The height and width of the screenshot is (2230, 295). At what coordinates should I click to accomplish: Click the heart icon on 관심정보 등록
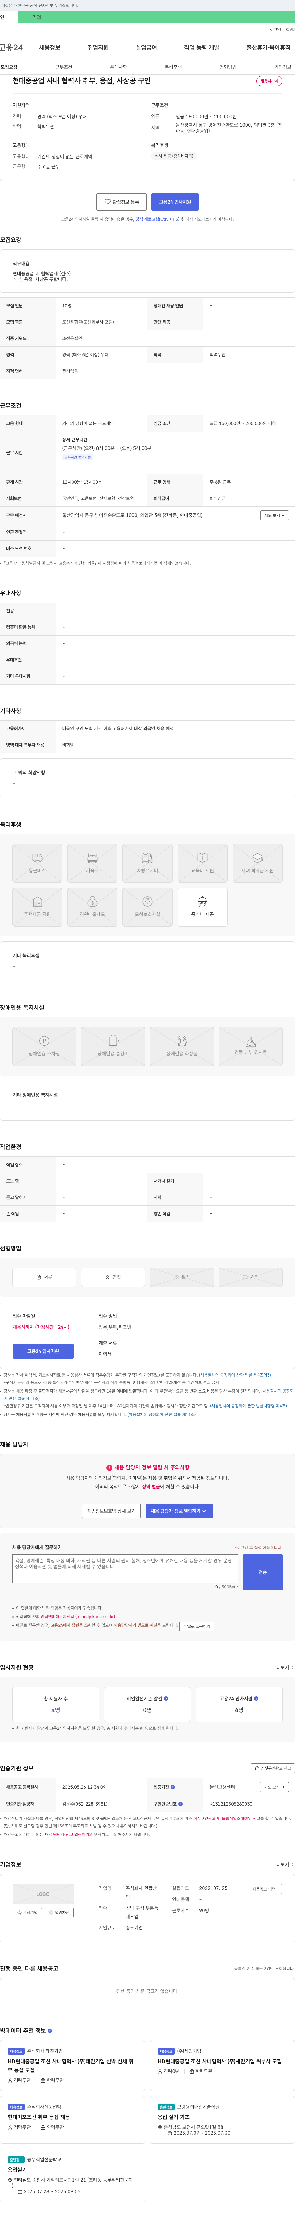108,202
